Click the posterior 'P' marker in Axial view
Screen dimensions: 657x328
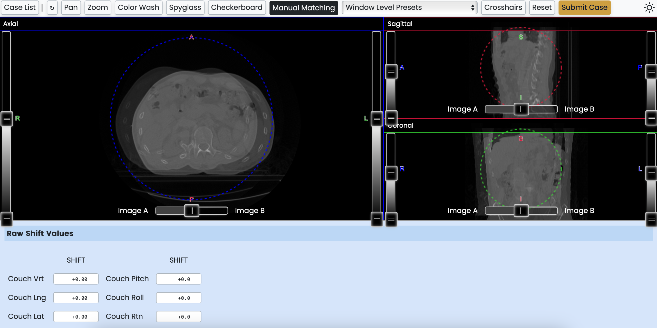pos(191,199)
